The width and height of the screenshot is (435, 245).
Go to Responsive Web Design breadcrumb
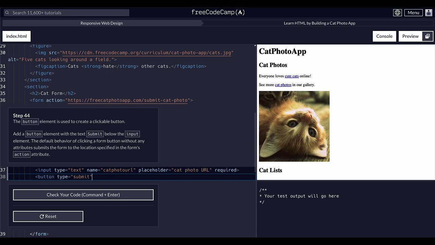(x=102, y=23)
